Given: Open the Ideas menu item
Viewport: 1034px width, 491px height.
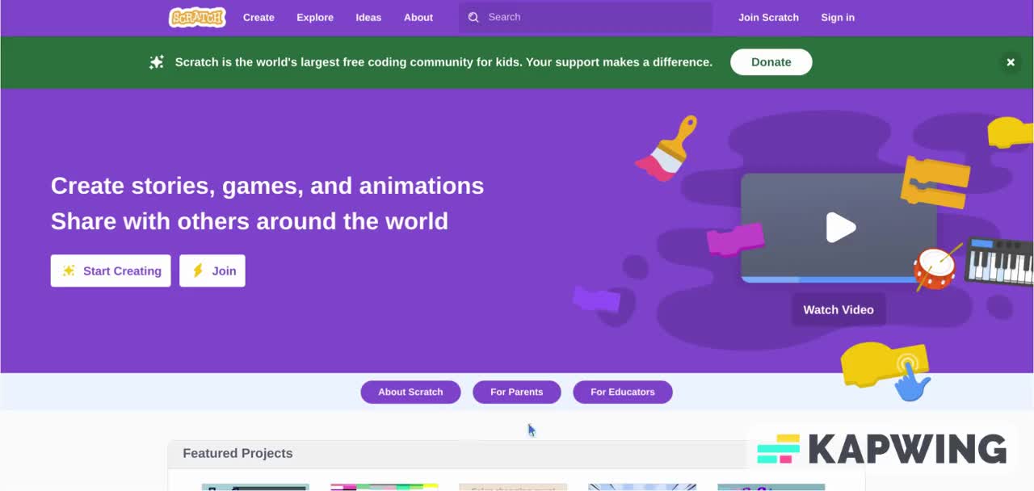Looking at the screenshot, I should [x=368, y=17].
